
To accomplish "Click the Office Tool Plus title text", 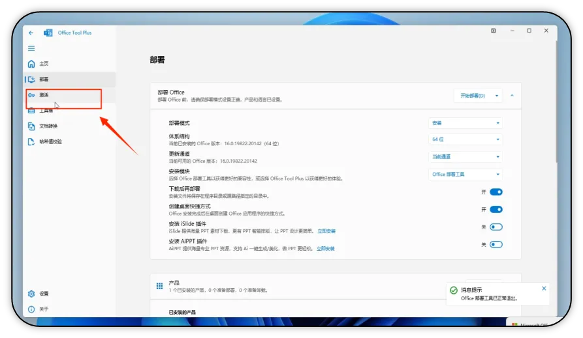I will pos(74,33).
